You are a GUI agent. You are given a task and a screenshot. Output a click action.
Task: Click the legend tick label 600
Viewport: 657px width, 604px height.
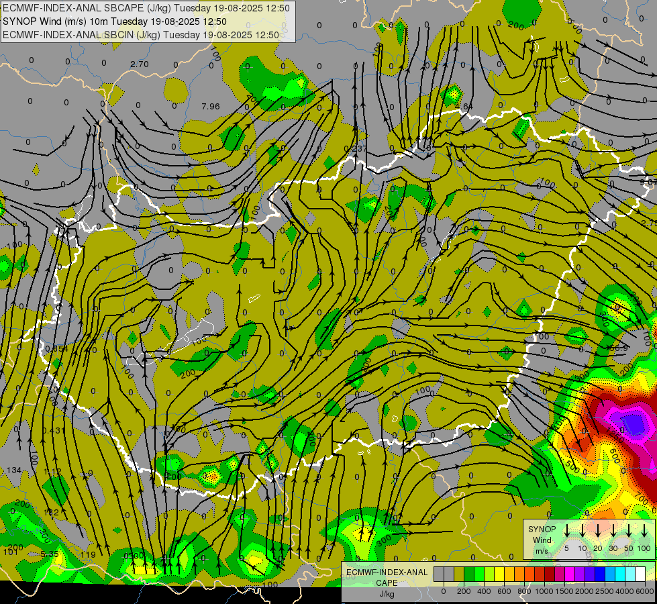pyautogui.click(x=504, y=591)
